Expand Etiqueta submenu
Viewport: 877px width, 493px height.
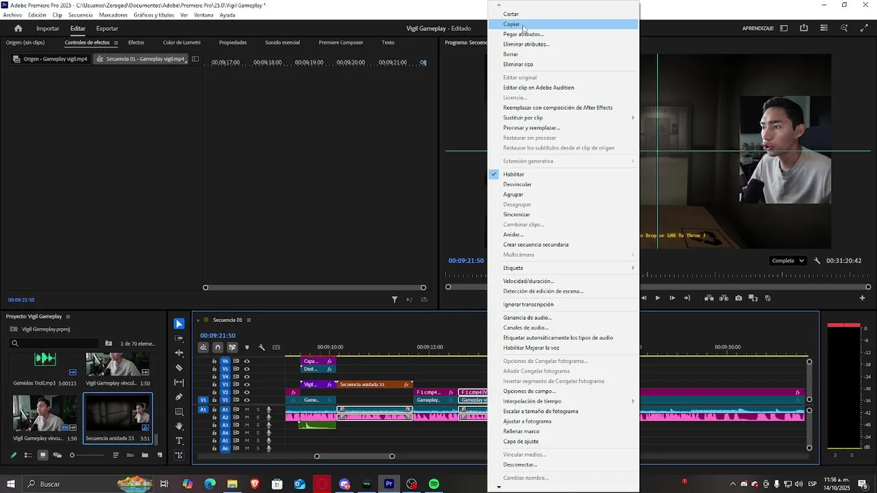tap(632, 268)
